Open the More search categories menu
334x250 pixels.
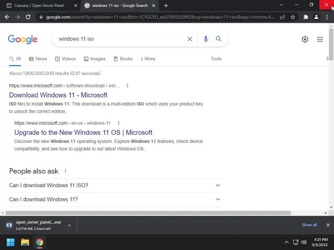[x=148, y=59]
